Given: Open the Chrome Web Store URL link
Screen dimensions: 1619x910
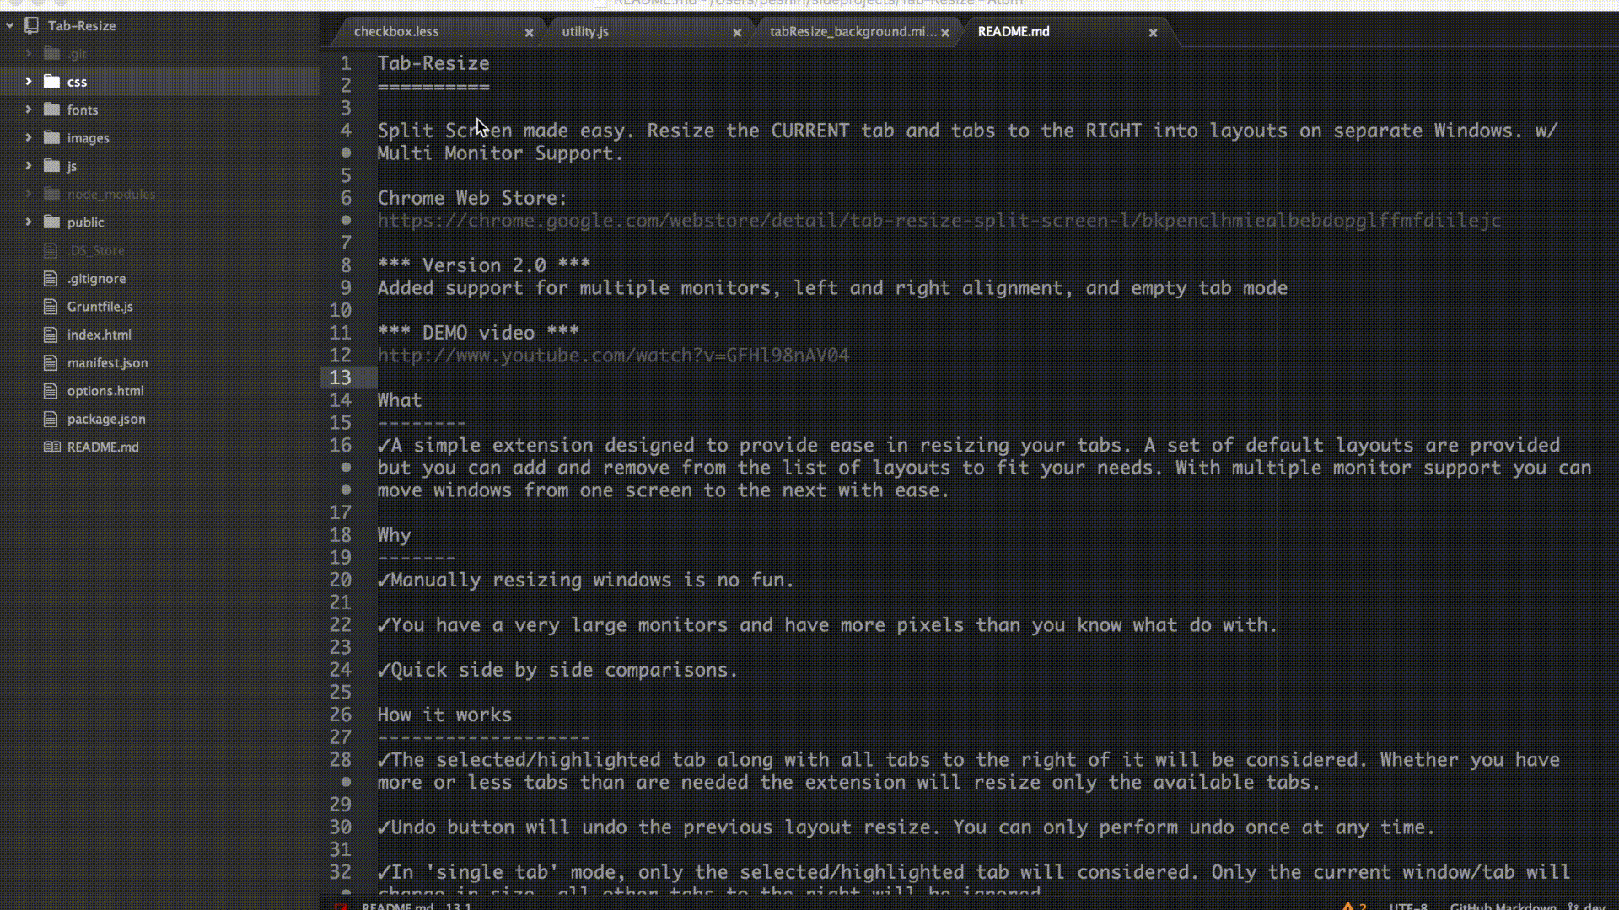Looking at the screenshot, I should pyautogui.click(x=939, y=221).
